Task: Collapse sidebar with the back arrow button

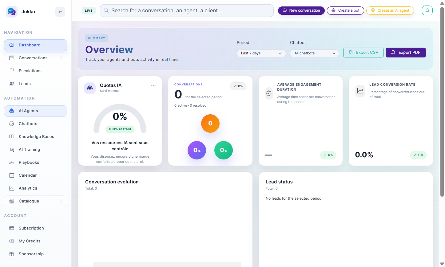Action: pos(60,12)
